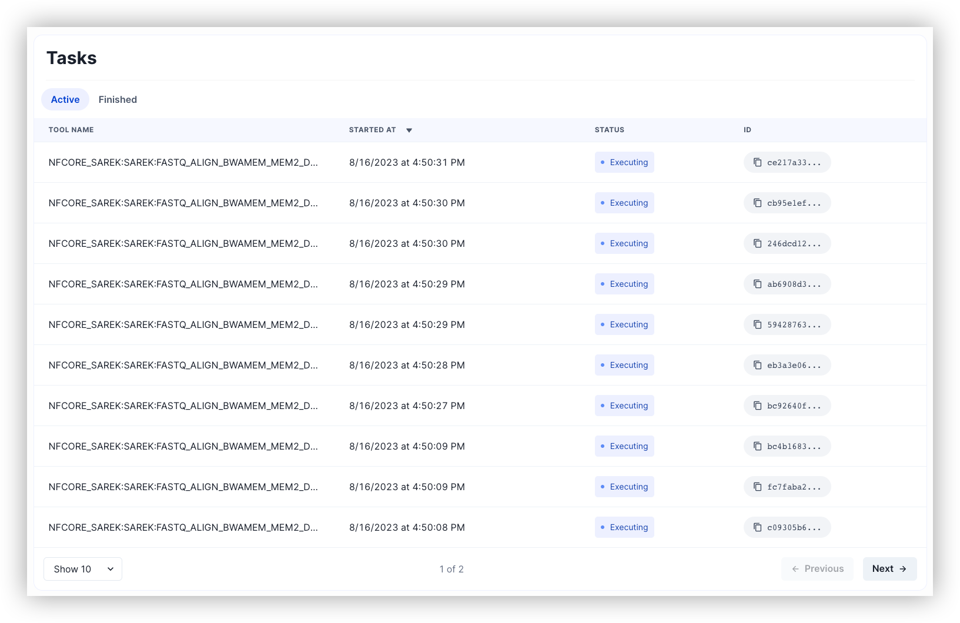Open the Show 10 rows dropdown
960x623 pixels.
83,569
